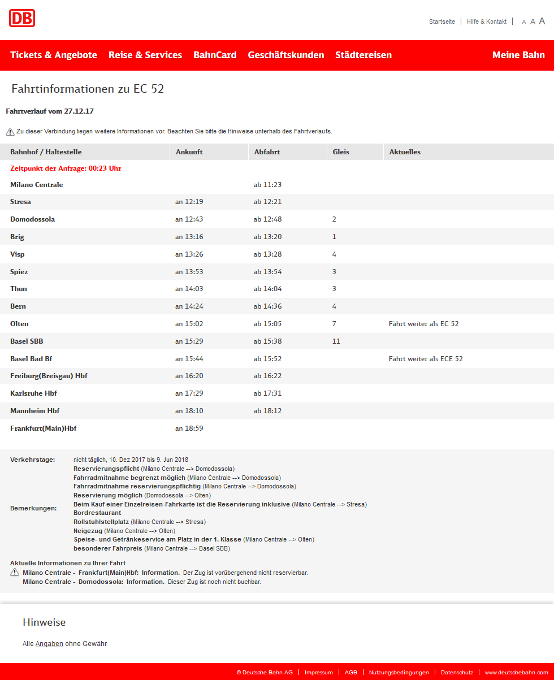Click warning icon beside Aktuelle Informationen
Viewport: 554px width, 680px height.
15,573
